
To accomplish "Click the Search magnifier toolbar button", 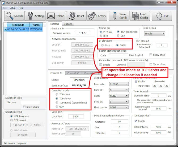I will tap(14, 16).
